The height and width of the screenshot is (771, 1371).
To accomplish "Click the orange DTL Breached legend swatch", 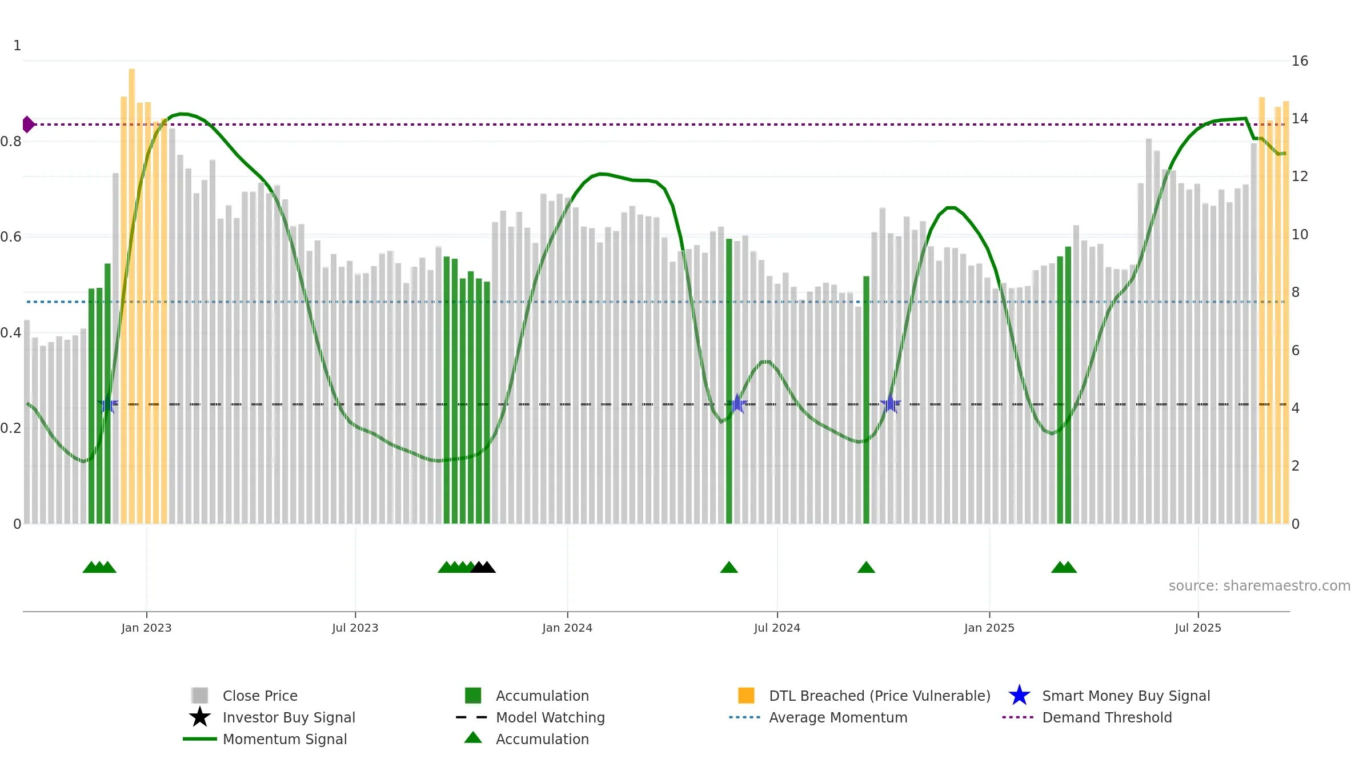I will [x=746, y=695].
